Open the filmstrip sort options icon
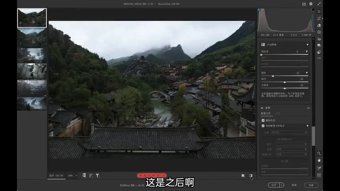Screen dimensions: 340x191 [91, 175]
